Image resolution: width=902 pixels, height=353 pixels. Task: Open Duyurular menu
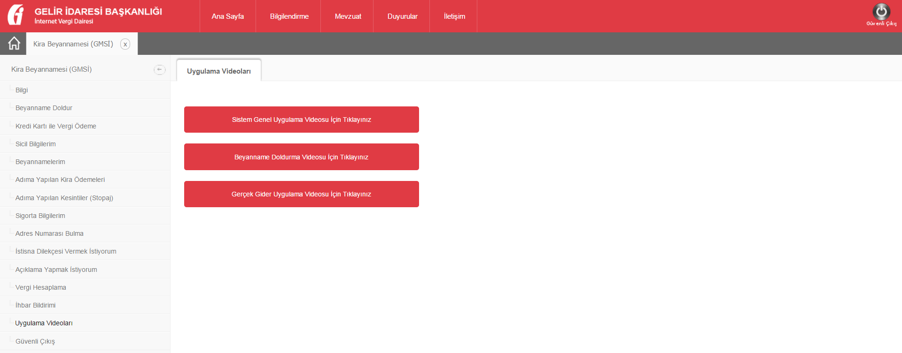(x=403, y=16)
